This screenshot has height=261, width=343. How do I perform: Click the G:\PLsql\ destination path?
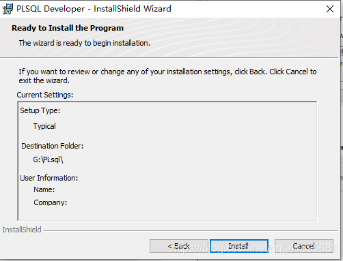click(48, 159)
